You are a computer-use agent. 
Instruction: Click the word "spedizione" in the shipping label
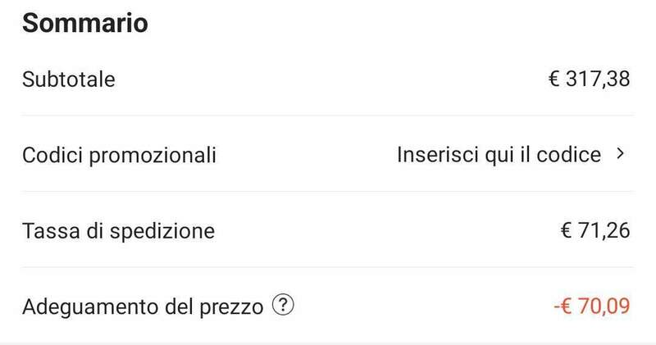pyautogui.click(x=169, y=230)
